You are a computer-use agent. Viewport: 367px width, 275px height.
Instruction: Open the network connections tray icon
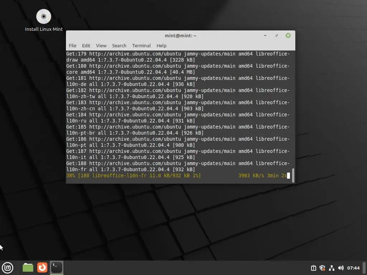[x=332, y=268]
